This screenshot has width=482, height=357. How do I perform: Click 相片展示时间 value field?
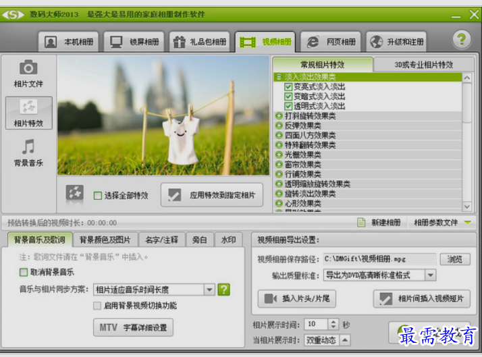click(316, 324)
